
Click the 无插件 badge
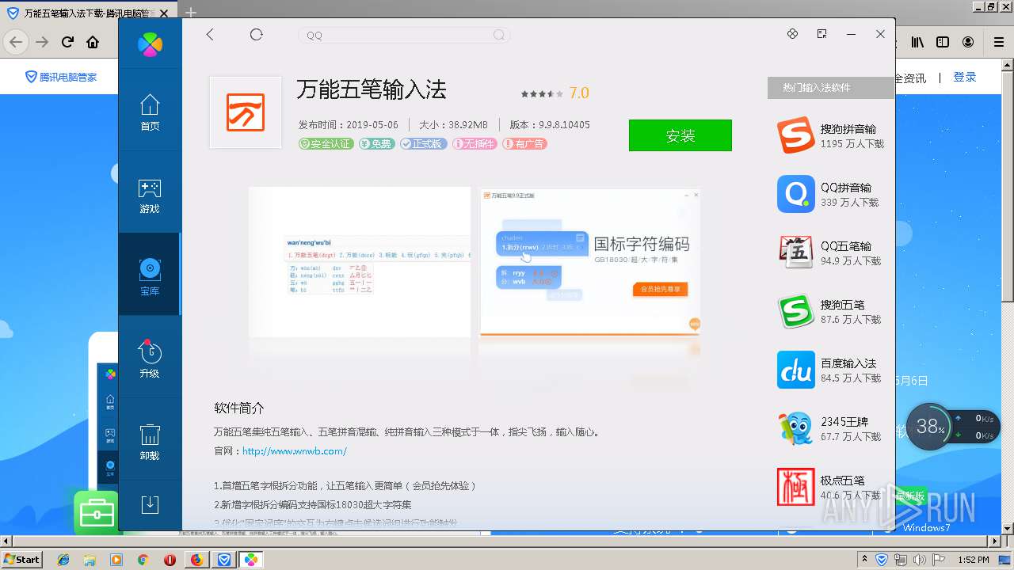474,144
